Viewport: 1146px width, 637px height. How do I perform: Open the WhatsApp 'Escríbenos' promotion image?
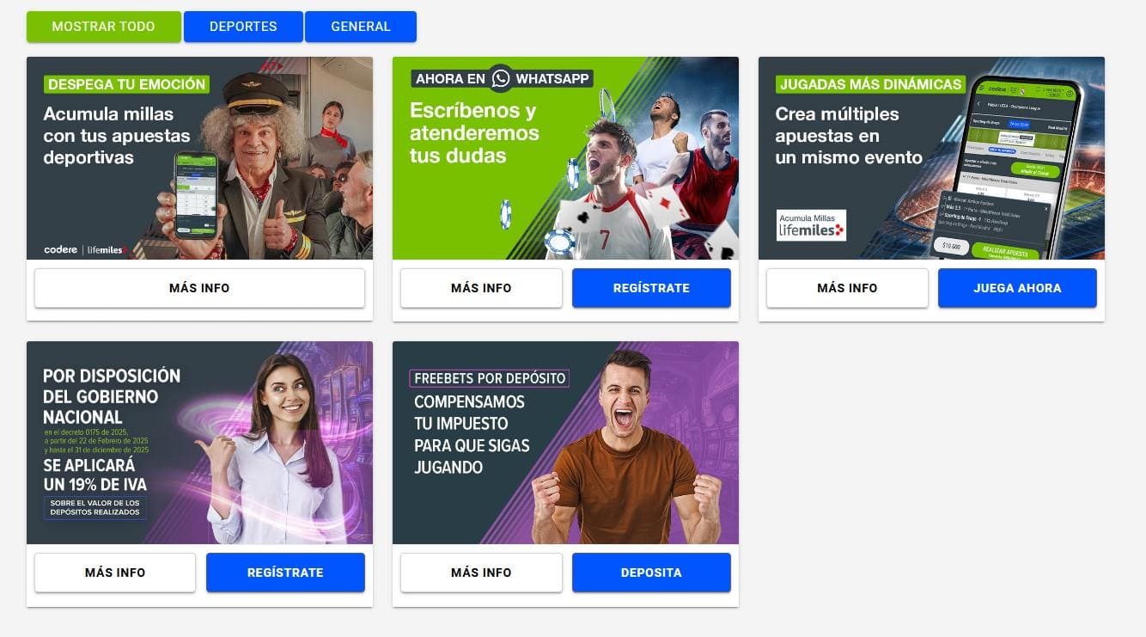[565, 158]
